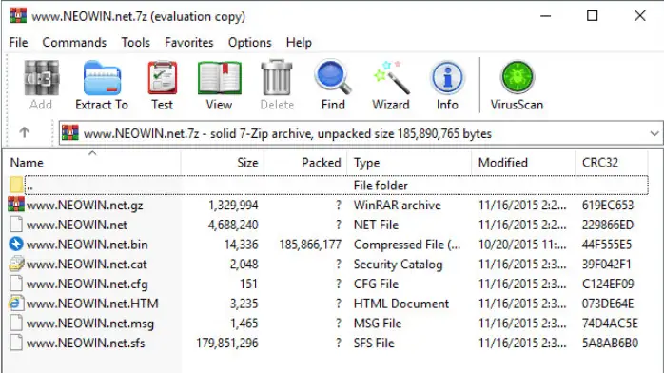Open the Tools menu
The width and height of the screenshot is (664, 373).
[x=135, y=42]
